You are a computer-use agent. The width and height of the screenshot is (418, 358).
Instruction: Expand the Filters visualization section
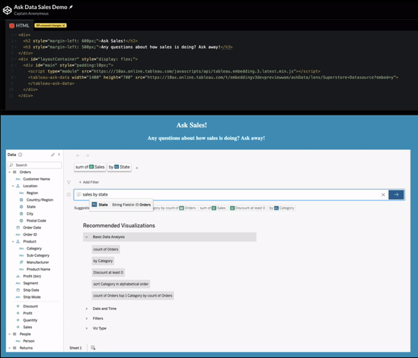(87, 318)
